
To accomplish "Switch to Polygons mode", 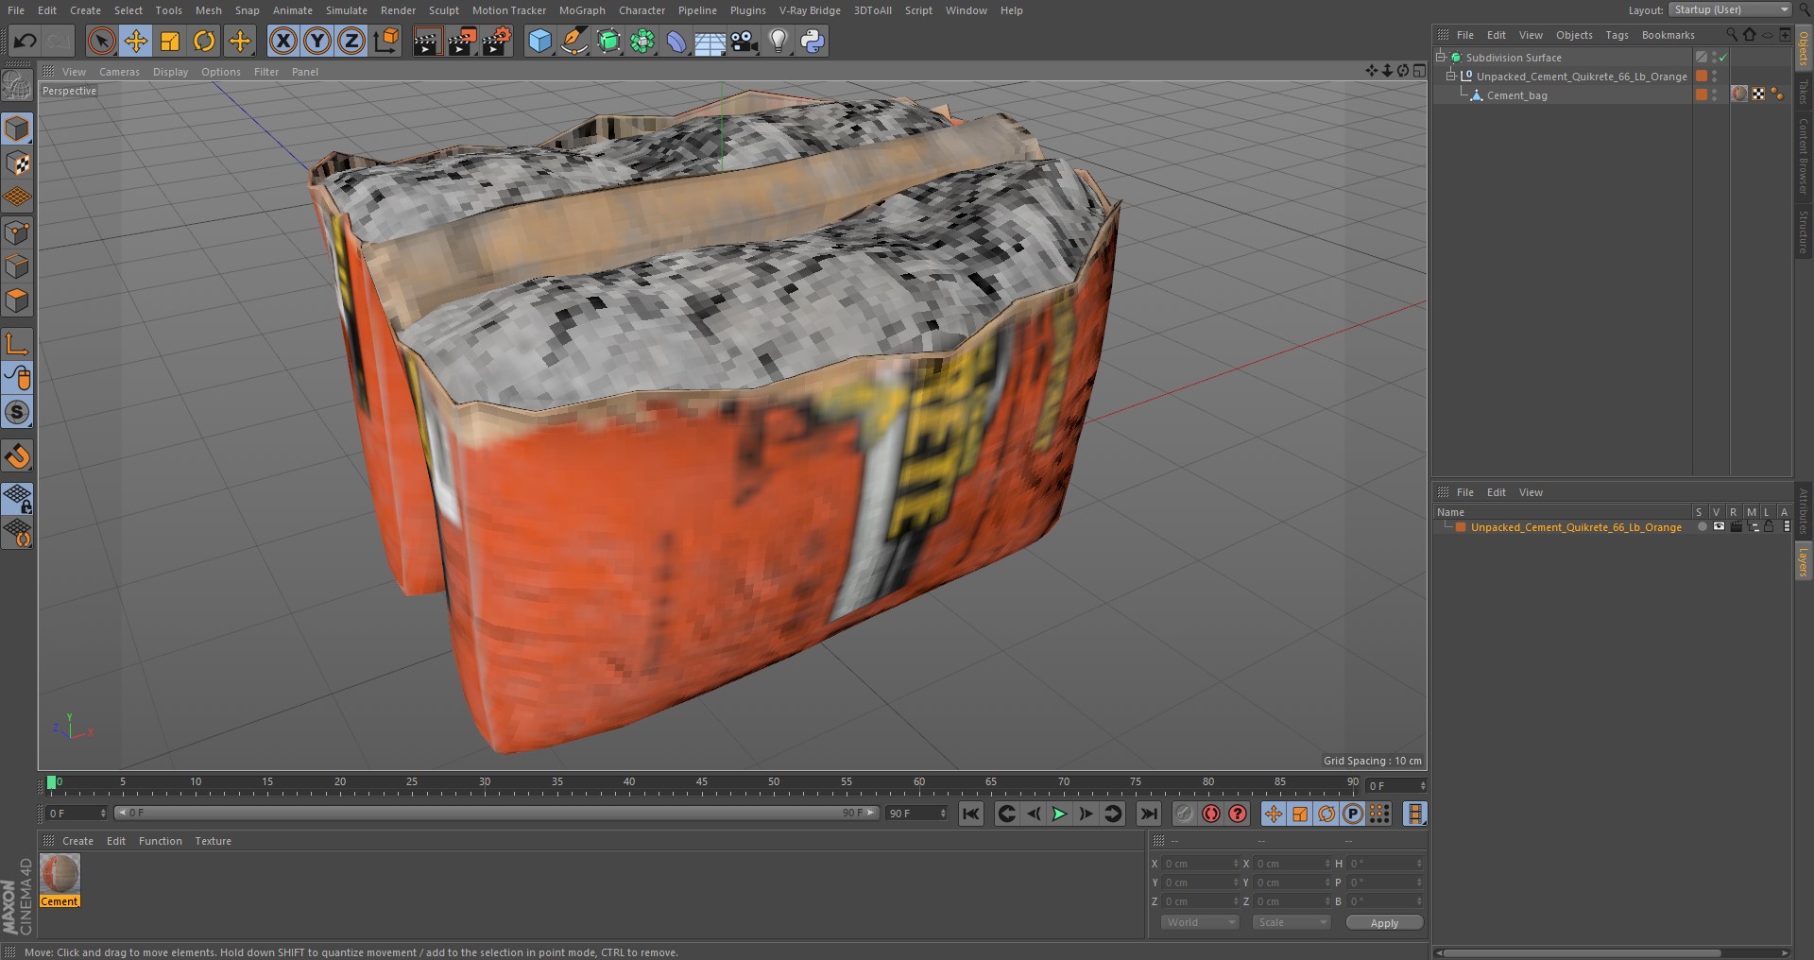I will pos(17,301).
